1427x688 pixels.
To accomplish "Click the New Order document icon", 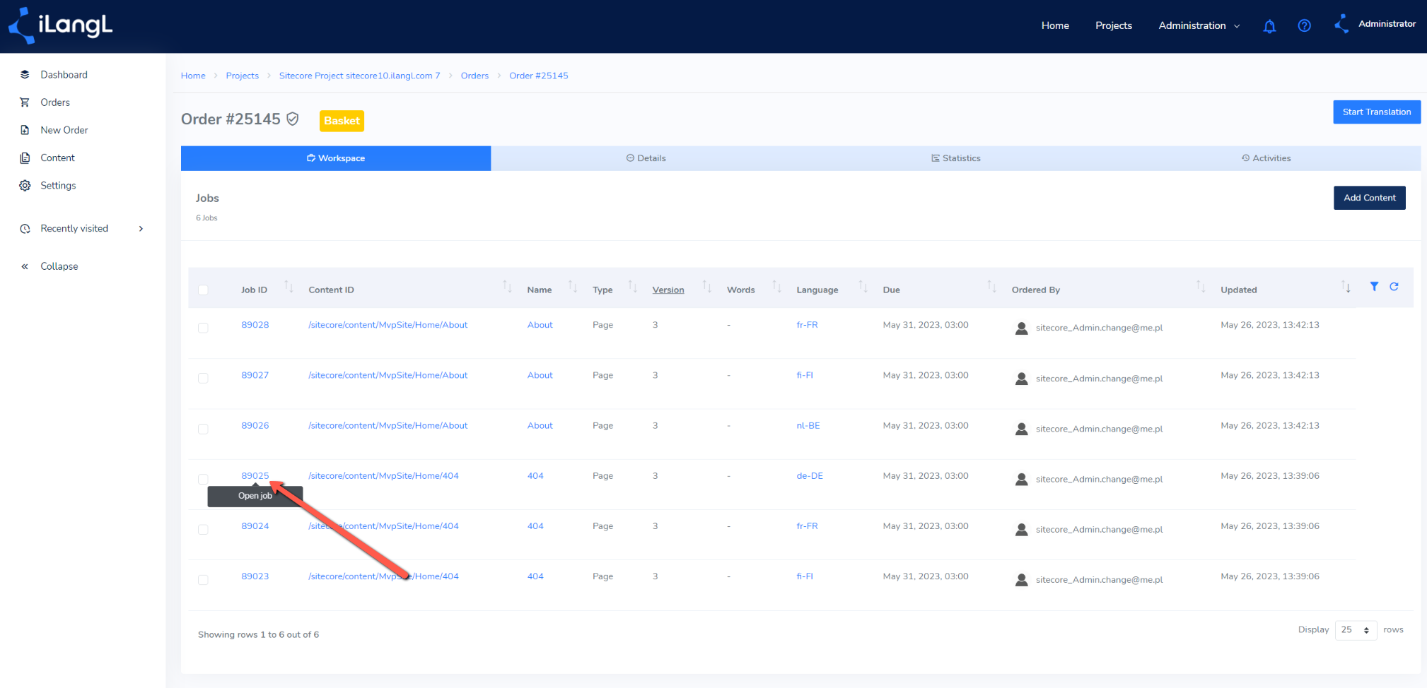I will coord(25,130).
